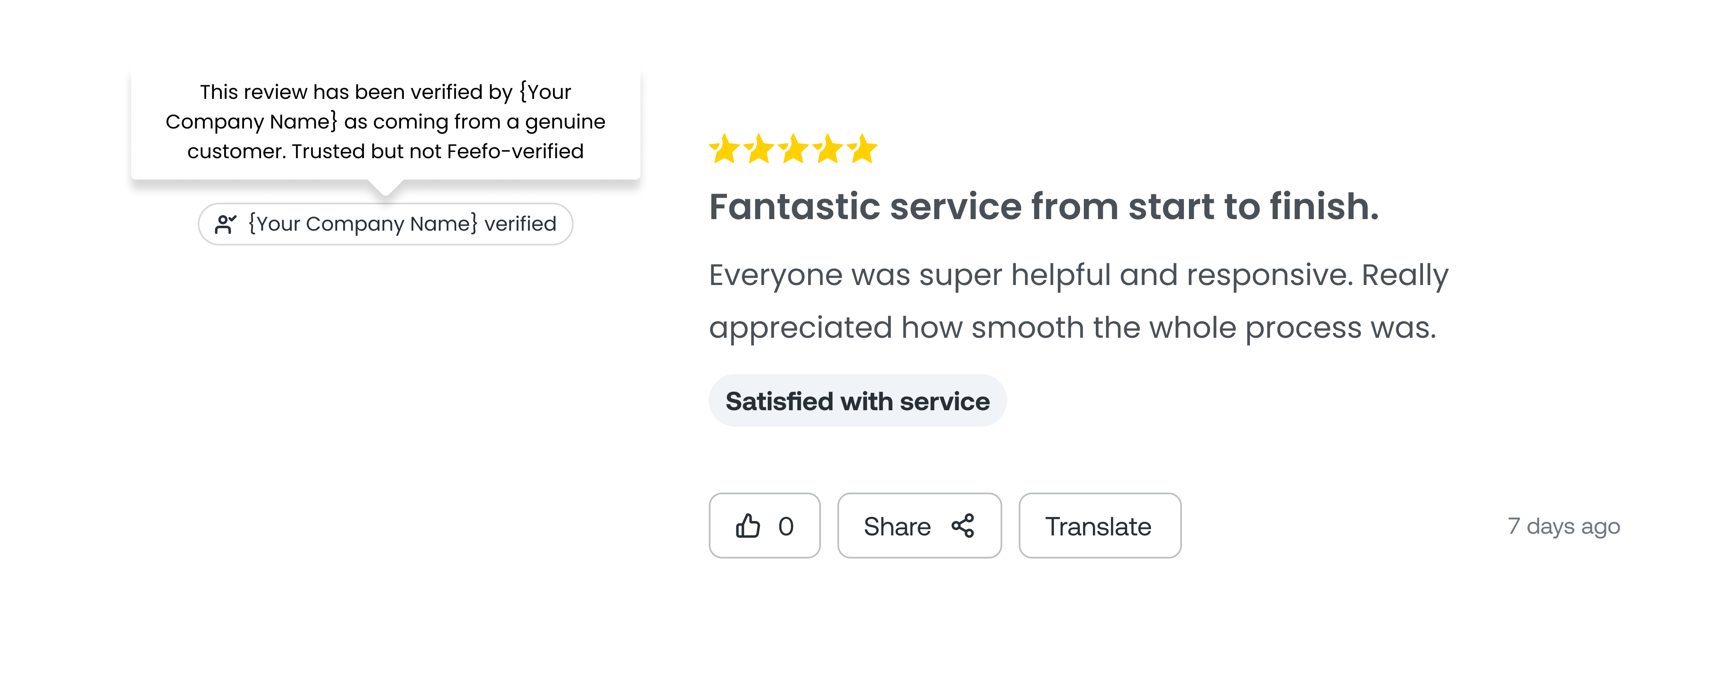1716x687 pixels.
Task: Click the fourth yellow rating star
Action: [828, 149]
